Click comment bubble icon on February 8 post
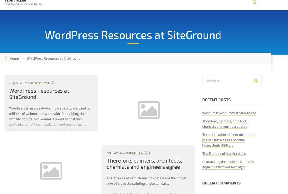This screenshot has width=288, height=194. [146, 153]
